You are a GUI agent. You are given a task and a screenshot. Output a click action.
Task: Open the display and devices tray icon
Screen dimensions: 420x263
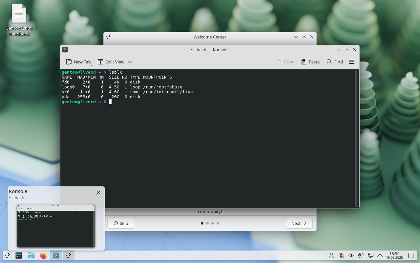tap(371, 255)
